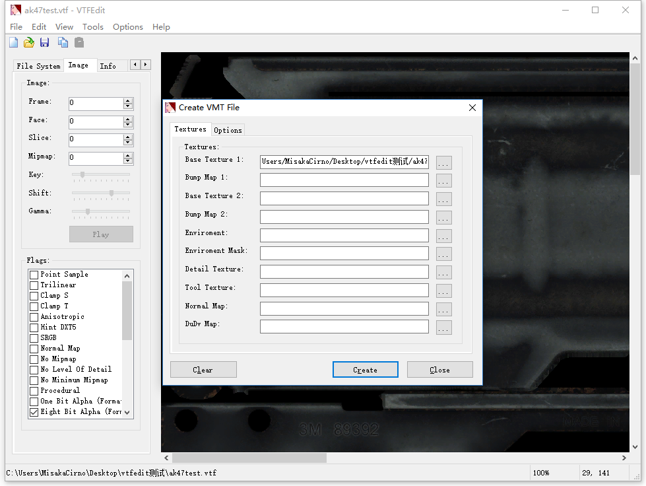Uncheck the Eight Bit Alpha flag
Screen dimensions: 646x486
coord(34,412)
